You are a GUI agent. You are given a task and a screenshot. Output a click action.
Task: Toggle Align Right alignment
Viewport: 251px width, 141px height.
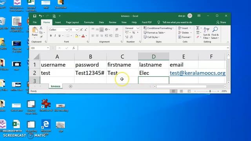[x=102, y=36]
